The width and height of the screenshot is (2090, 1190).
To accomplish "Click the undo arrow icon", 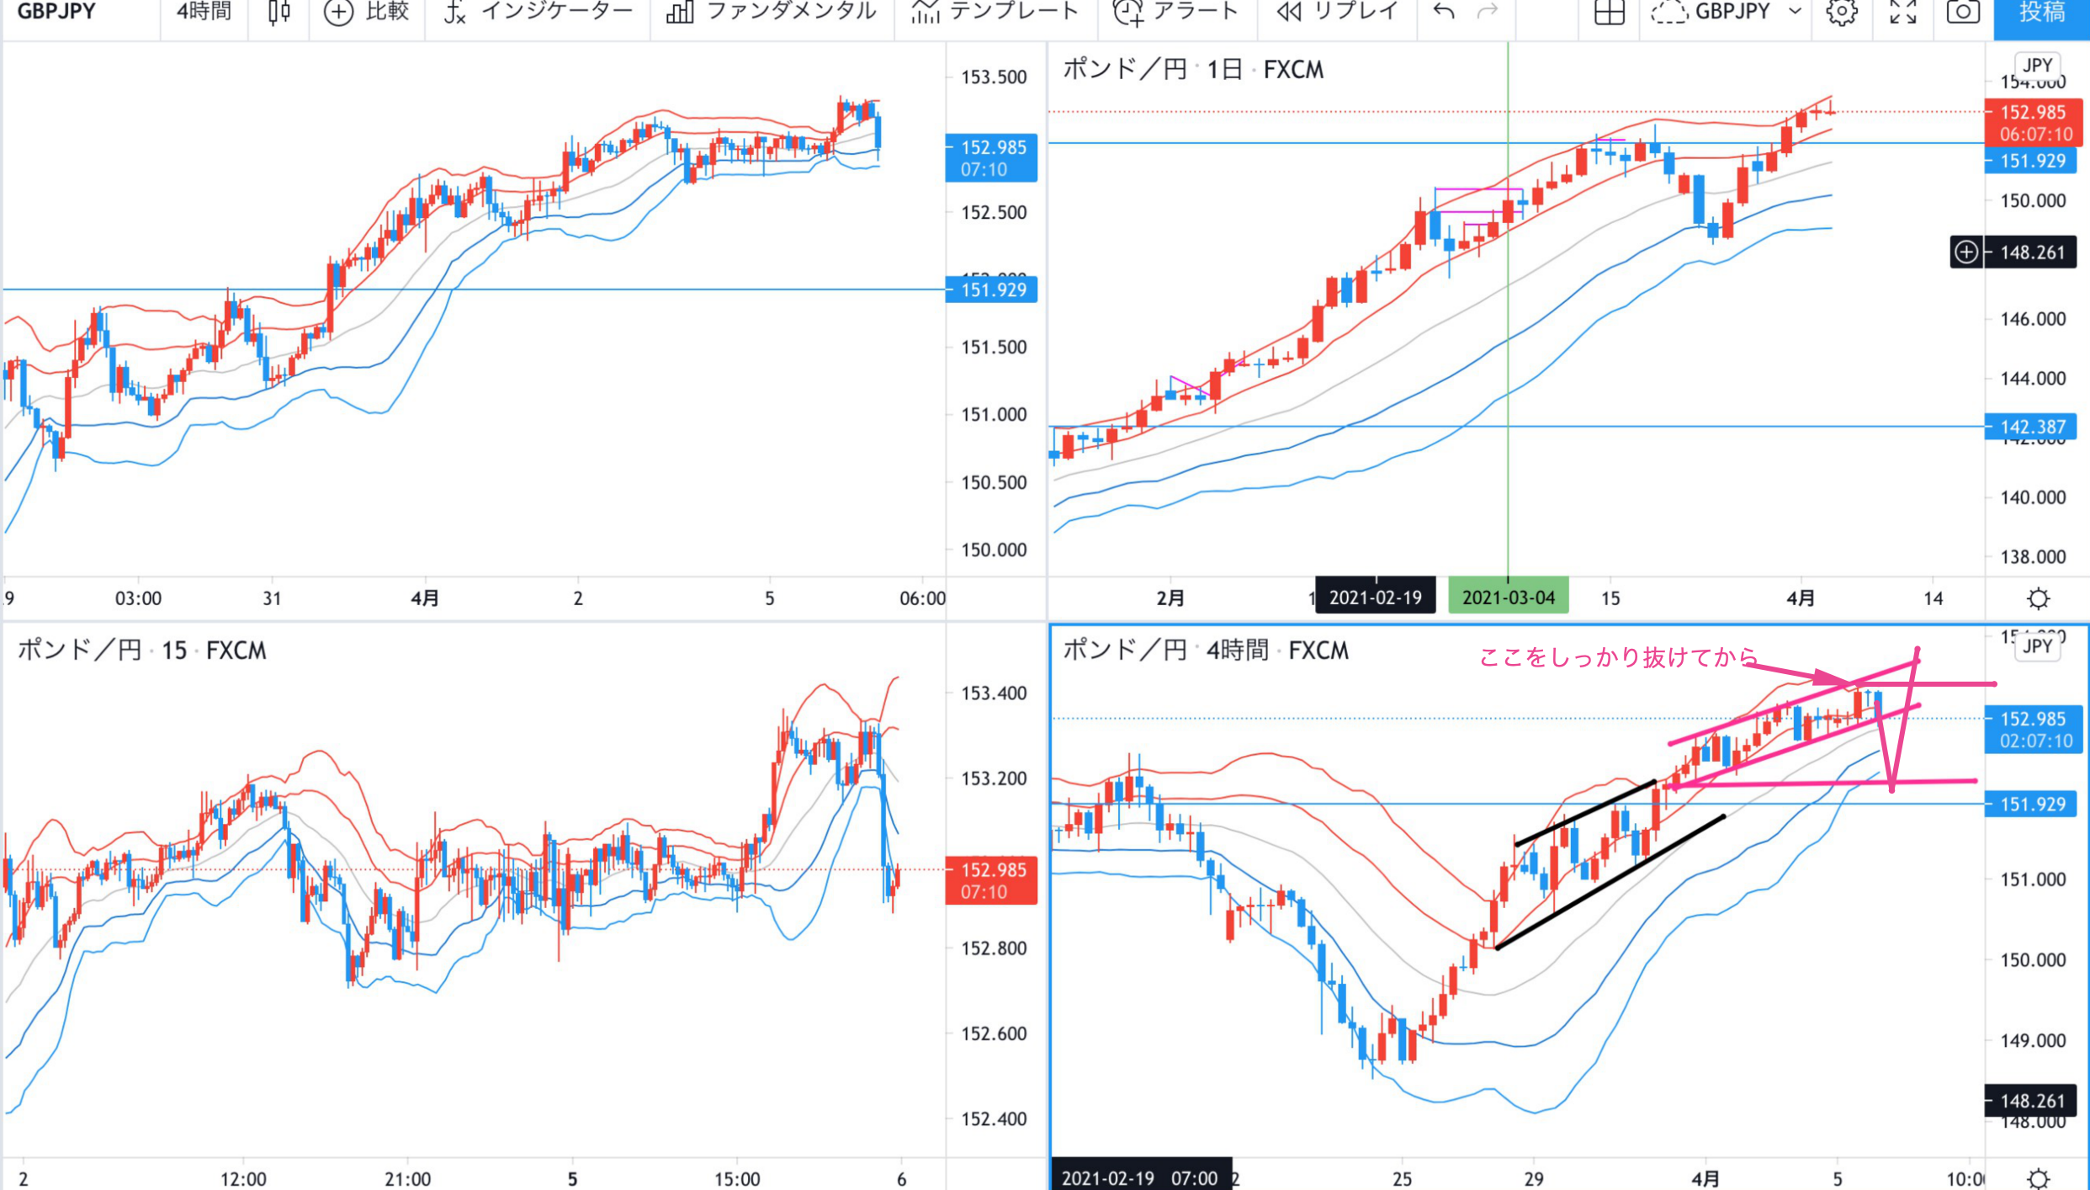I will point(1444,12).
